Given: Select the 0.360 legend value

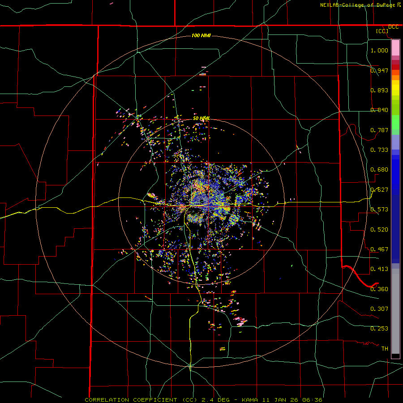Looking at the screenshot, I should pyautogui.click(x=379, y=289).
